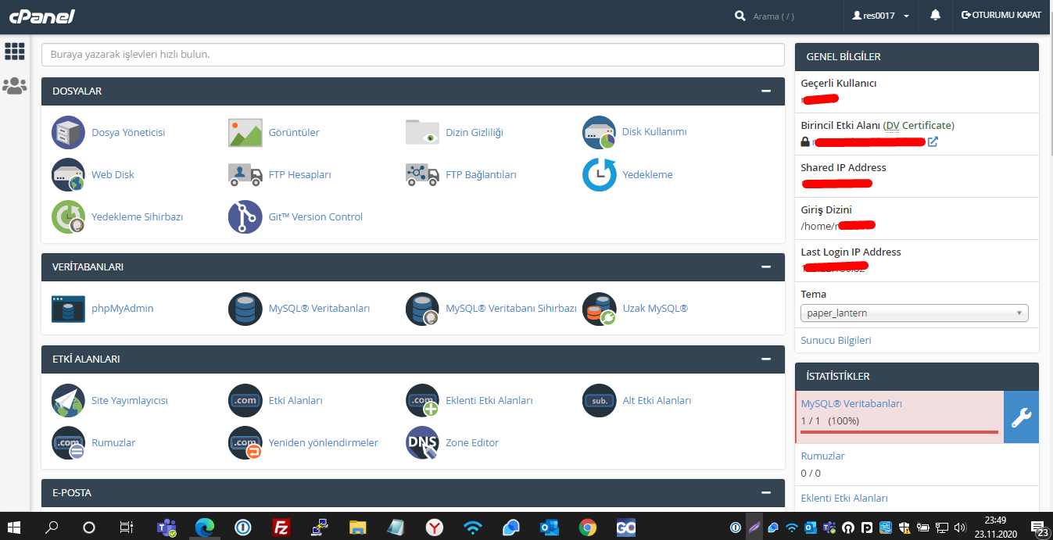
Task: Open Google Chrome from the taskbar
Action: [x=588, y=527]
